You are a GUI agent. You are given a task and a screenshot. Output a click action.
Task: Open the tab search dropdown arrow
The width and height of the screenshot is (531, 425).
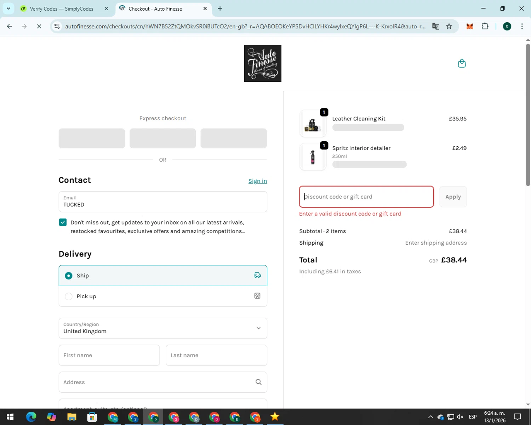pyautogui.click(x=8, y=8)
